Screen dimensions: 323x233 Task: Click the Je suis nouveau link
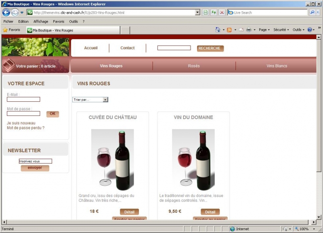[21, 123]
